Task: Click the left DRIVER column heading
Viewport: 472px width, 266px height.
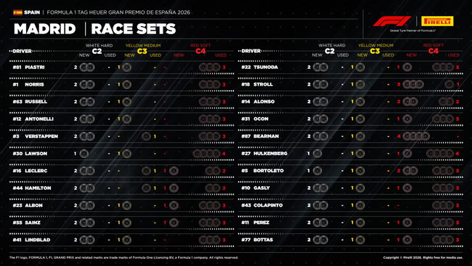Action: click(x=22, y=51)
